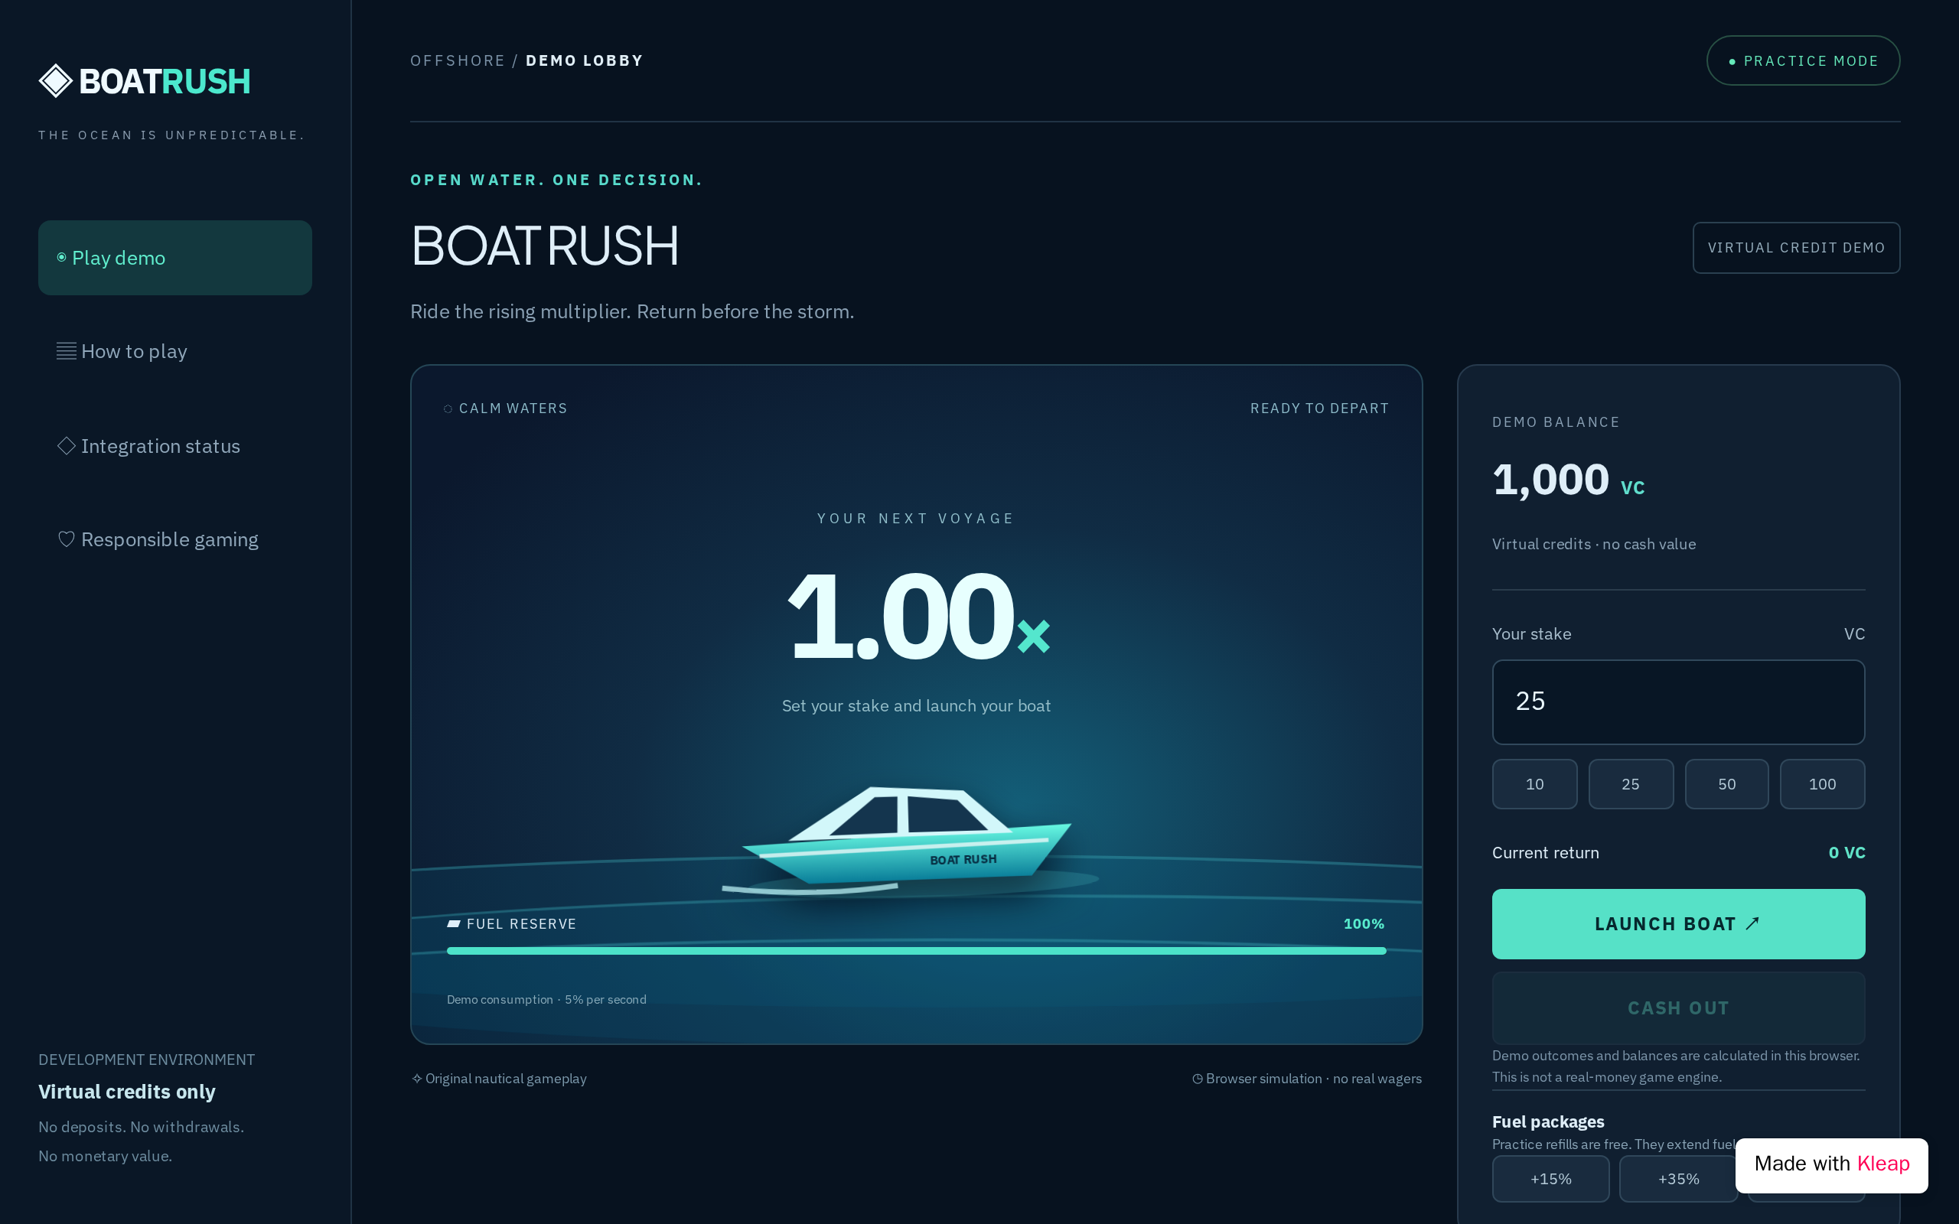Click the Browser simulation clock icon
This screenshot has width=1959, height=1224.
(1198, 1079)
